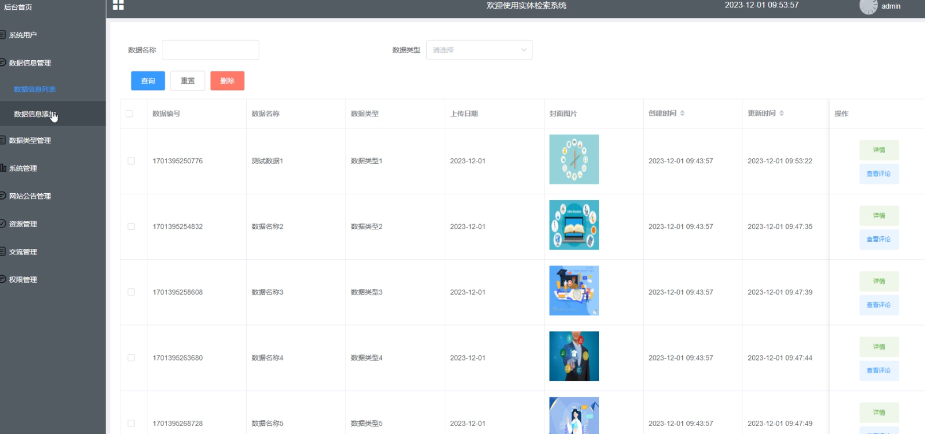Click 详情 for 数据名称5 row
Screen dimensions: 925x434
click(x=879, y=412)
